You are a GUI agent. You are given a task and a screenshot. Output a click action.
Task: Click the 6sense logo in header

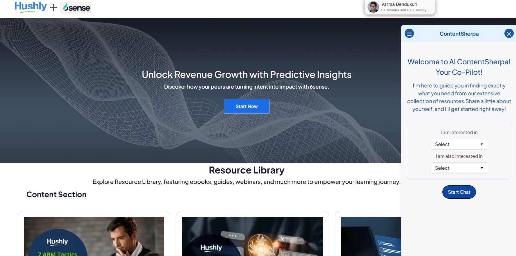coord(76,8)
